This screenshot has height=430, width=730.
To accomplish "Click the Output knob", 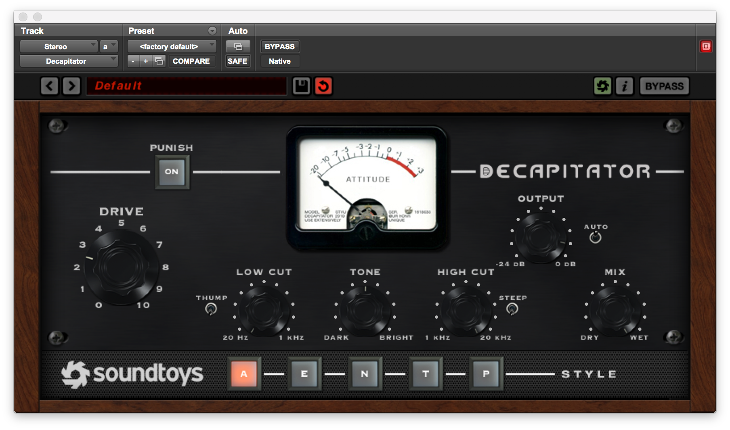I will point(541,238).
